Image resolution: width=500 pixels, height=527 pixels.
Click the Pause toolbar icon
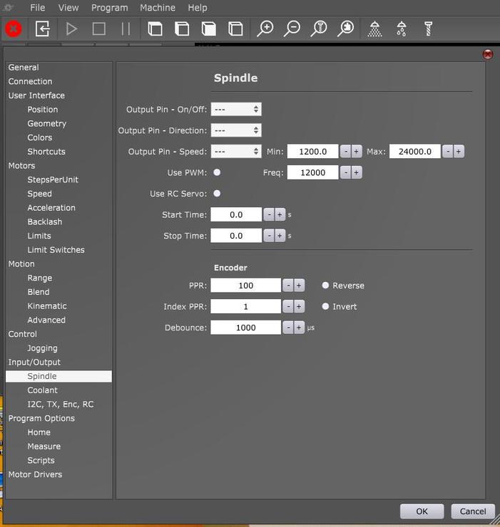[126, 29]
